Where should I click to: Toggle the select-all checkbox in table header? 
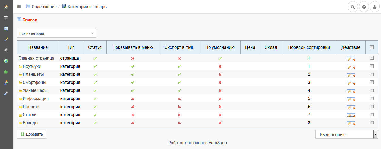pyautogui.click(x=372, y=47)
